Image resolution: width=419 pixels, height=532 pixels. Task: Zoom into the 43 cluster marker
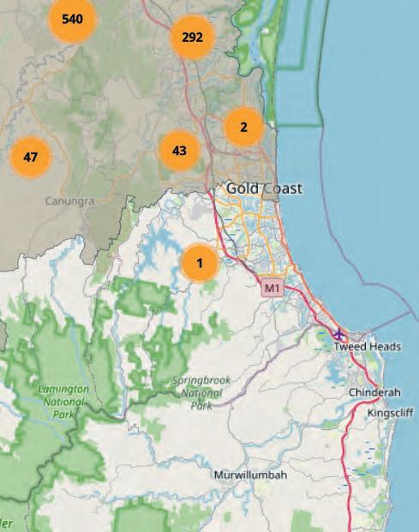point(179,150)
